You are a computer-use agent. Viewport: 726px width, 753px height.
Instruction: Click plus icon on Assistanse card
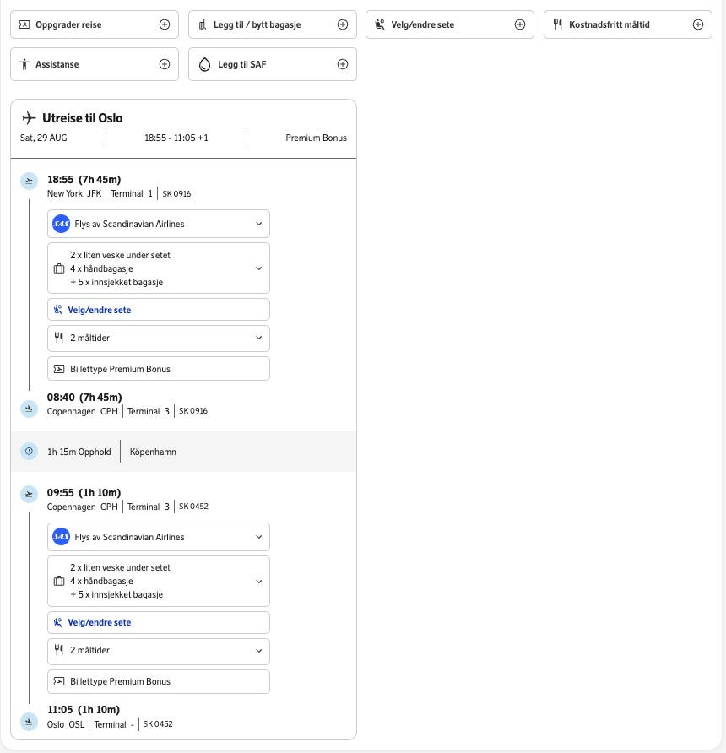click(x=165, y=64)
